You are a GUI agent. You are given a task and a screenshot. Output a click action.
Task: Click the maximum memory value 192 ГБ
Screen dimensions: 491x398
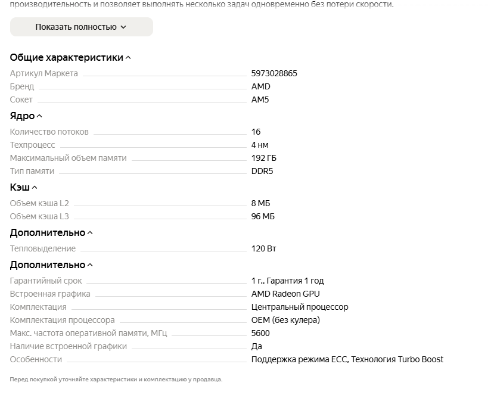(x=264, y=158)
